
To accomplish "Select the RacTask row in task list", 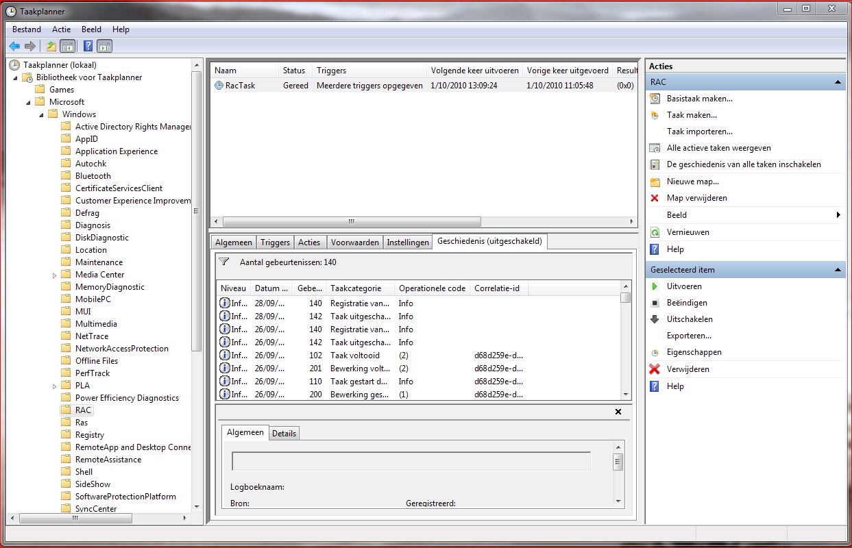I will (240, 86).
